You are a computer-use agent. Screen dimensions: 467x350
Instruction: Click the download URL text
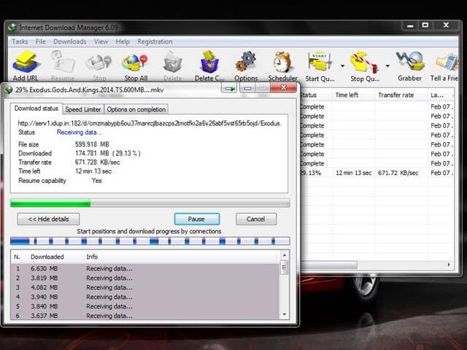coord(149,123)
